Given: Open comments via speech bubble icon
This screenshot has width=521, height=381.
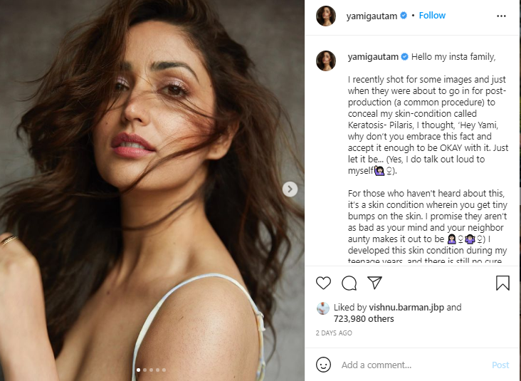Looking at the screenshot, I should [x=349, y=283].
